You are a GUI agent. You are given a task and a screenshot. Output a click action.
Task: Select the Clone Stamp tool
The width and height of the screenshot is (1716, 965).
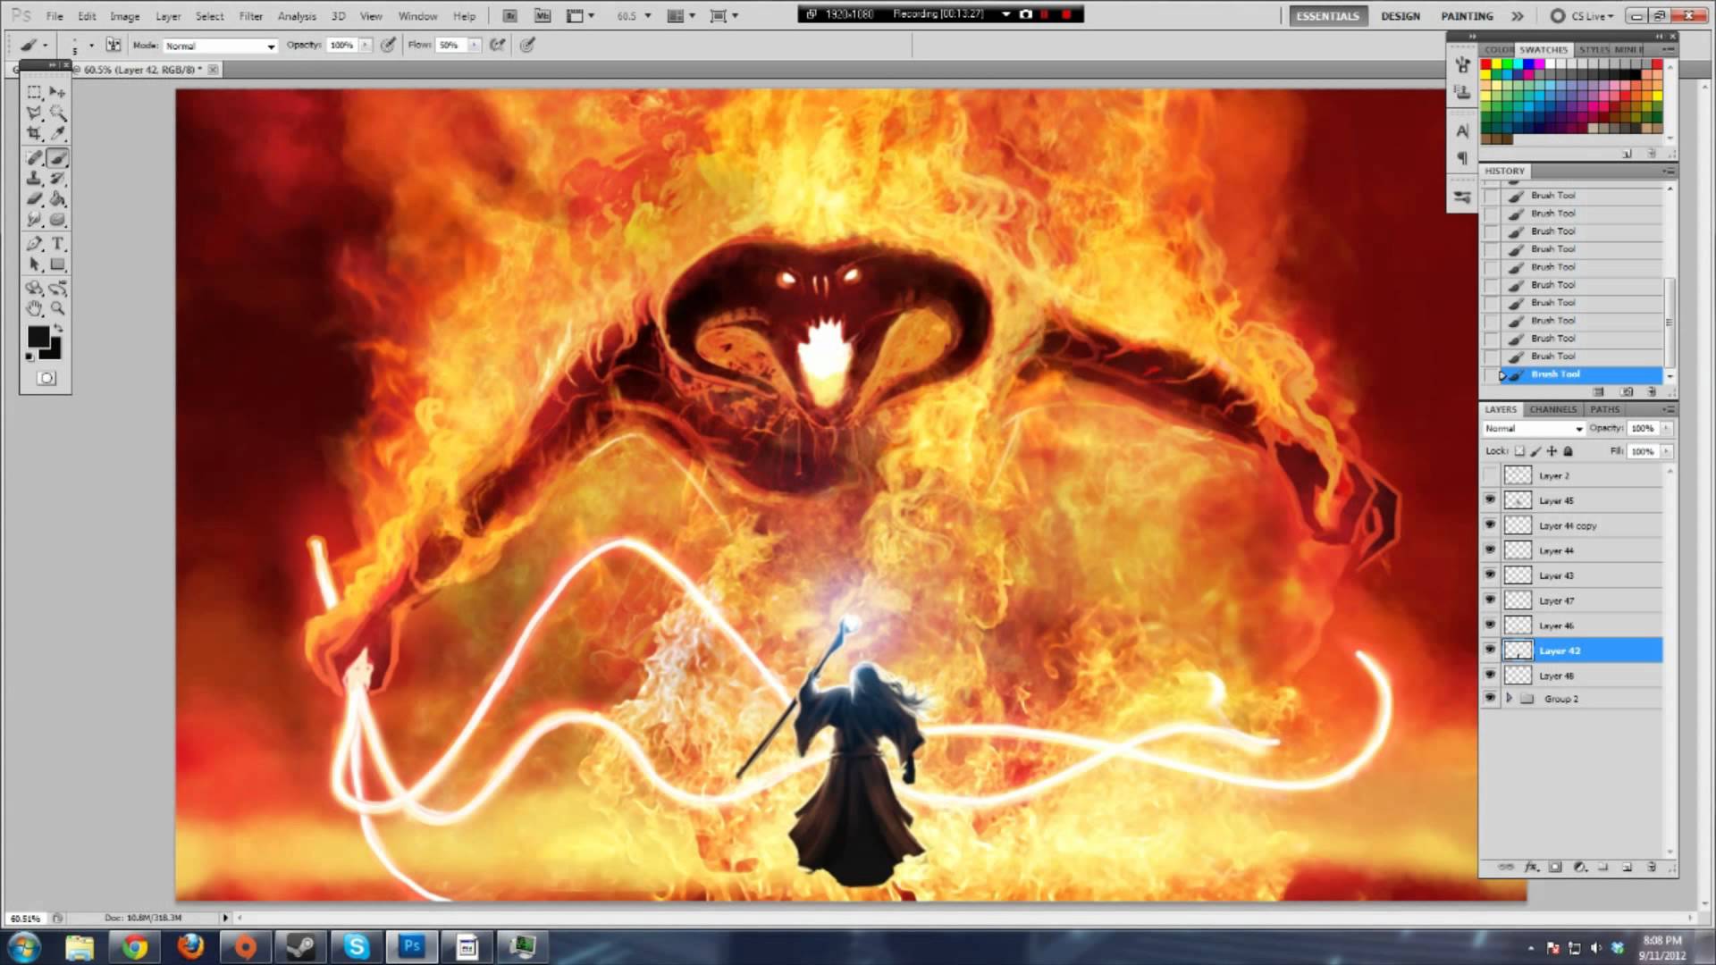34,179
